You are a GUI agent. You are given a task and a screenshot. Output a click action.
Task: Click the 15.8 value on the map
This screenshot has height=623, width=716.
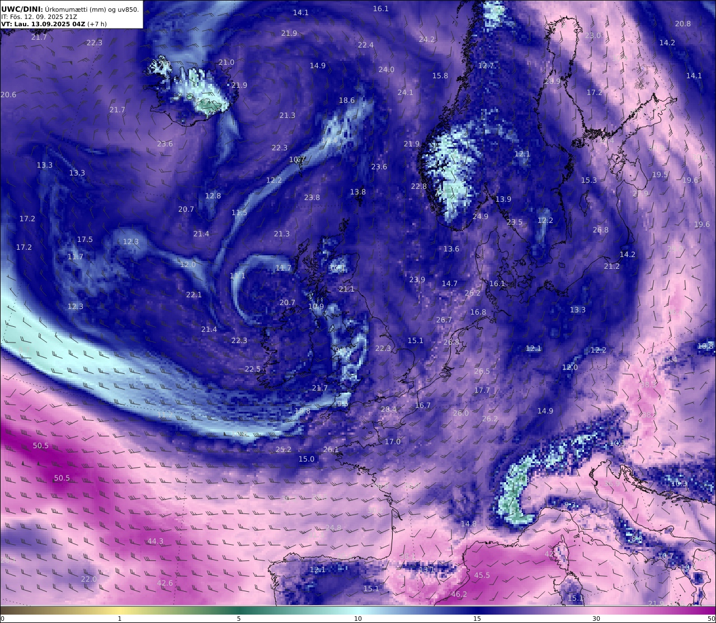point(440,75)
